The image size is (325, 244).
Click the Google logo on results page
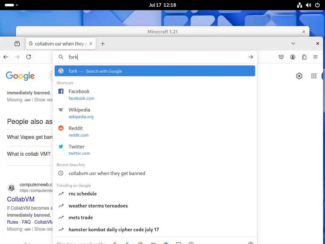[x=20, y=76]
